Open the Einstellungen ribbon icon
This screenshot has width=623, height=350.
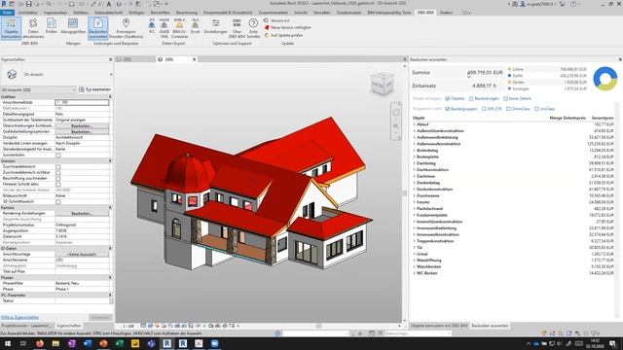coord(216,23)
